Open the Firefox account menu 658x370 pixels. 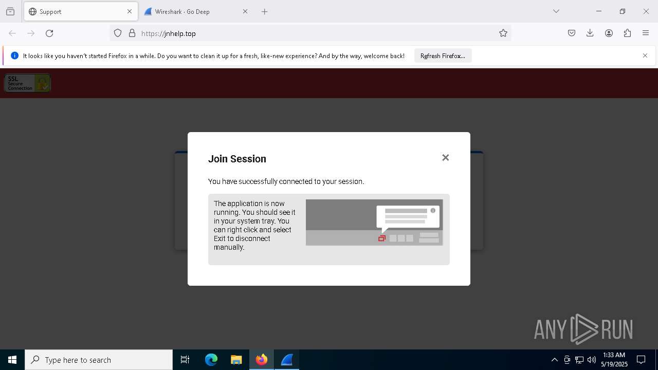click(x=609, y=33)
